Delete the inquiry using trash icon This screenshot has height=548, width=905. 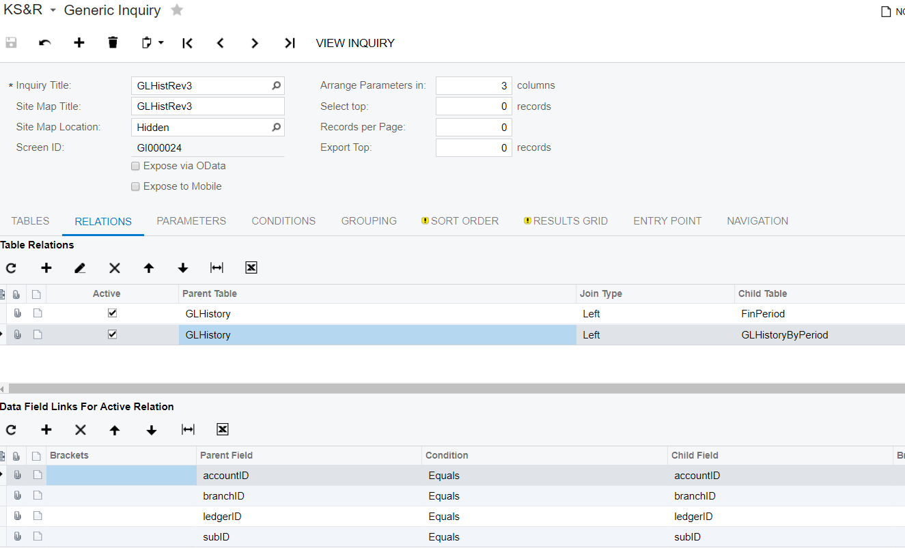tap(113, 43)
